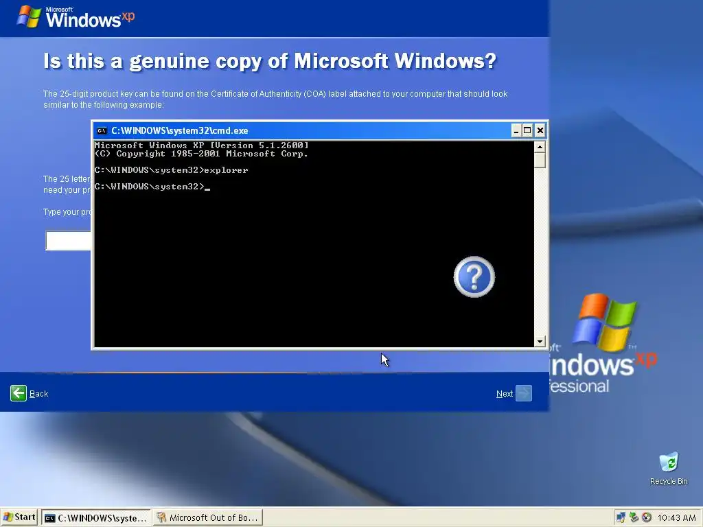The image size is (703, 527).
Task: Click cmd window scroll down arrow
Action: click(x=540, y=342)
